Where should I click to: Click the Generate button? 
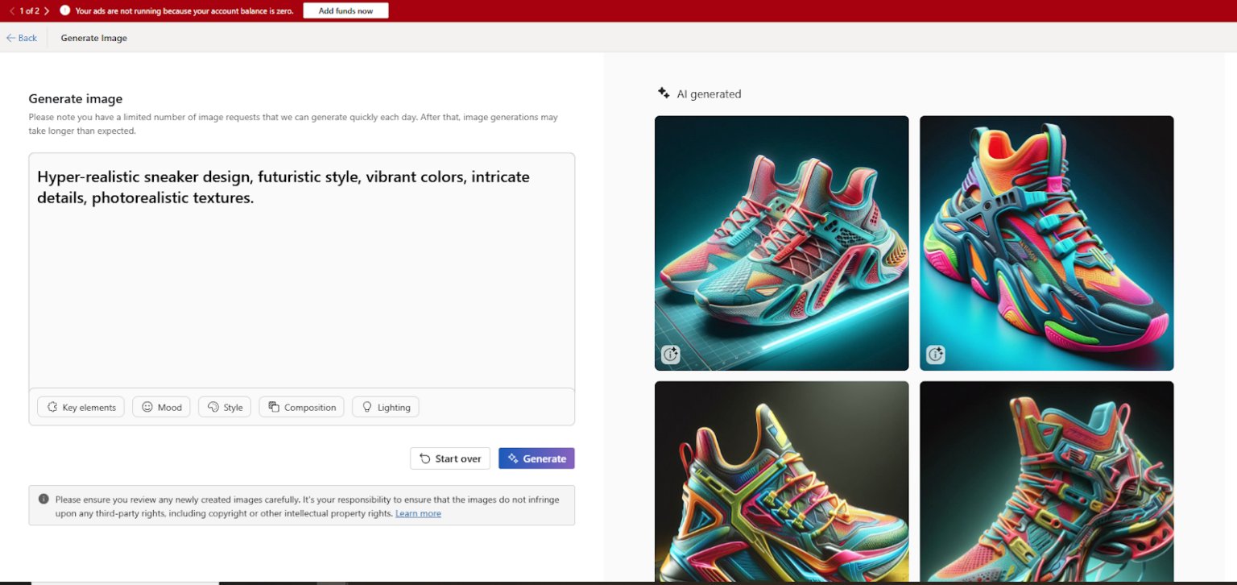[536, 458]
